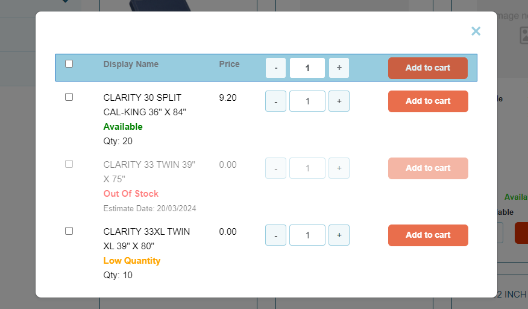Click the header row quantity input field
This screenshot has width=528, height=309.
[307, 68]
